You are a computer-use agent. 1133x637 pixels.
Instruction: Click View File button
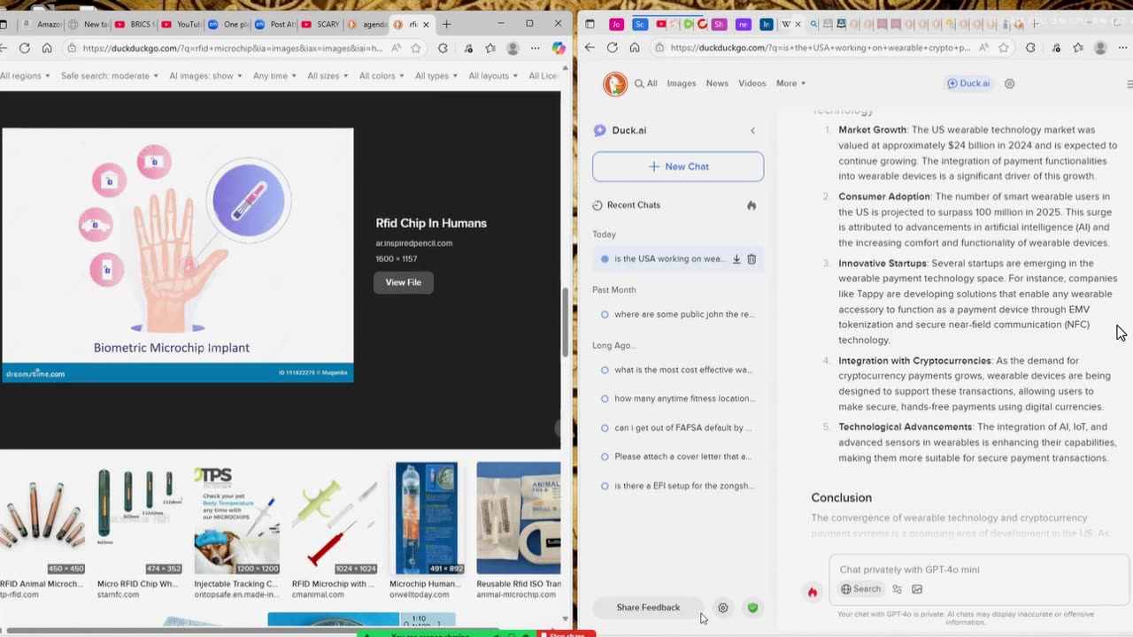(403, 282)
